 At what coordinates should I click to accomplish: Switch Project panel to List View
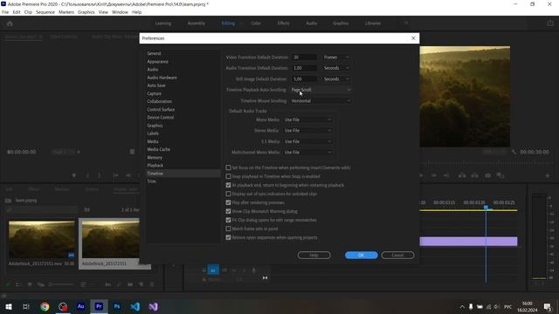click(x=18, y=284)
